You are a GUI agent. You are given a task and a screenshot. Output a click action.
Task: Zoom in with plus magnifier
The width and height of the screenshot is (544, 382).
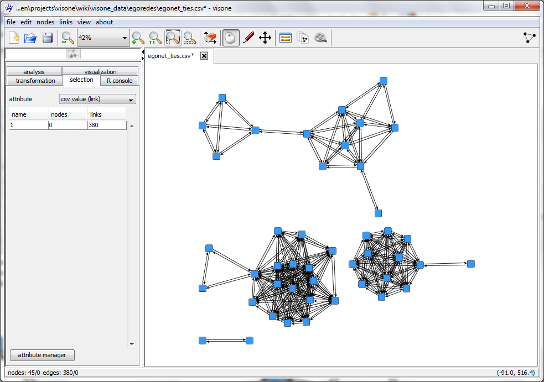tap(138, 38)
